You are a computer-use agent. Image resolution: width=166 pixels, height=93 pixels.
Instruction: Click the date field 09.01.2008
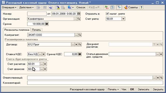pyautogui.click(x=64, y=14)
